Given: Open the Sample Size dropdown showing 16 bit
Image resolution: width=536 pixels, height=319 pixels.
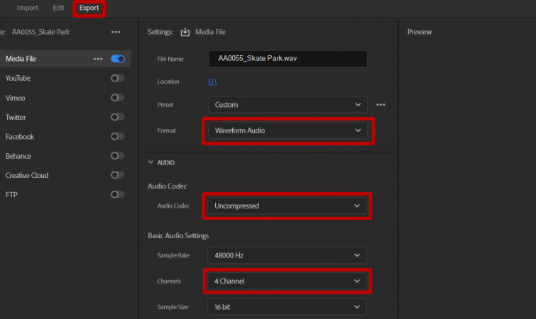Looking at the screenshot, I should pyautogui.click(x=287, y=307).
